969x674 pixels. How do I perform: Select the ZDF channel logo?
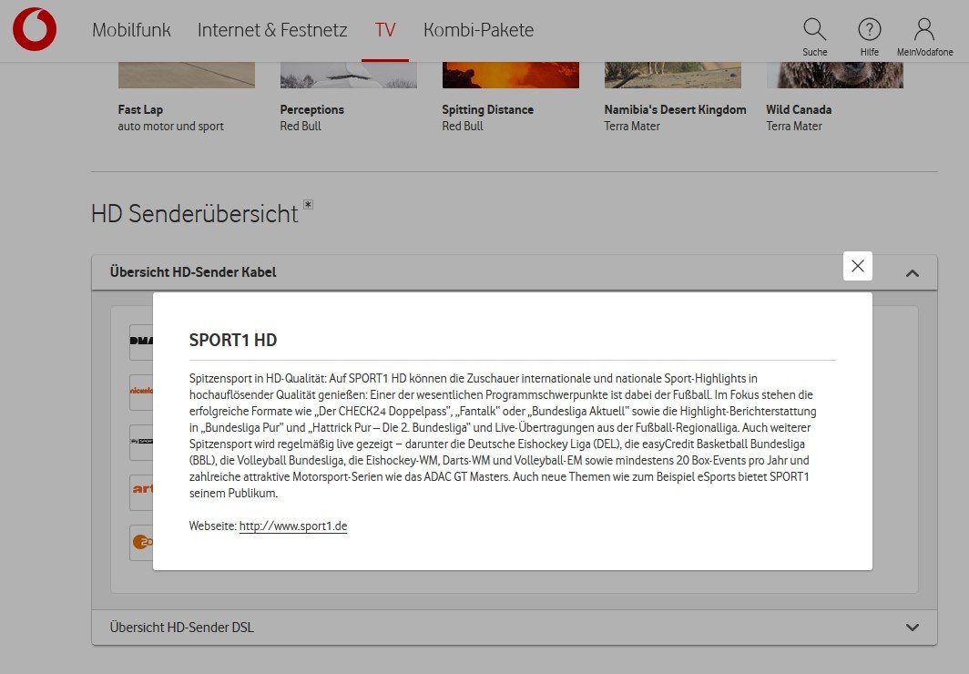[141, 542]
